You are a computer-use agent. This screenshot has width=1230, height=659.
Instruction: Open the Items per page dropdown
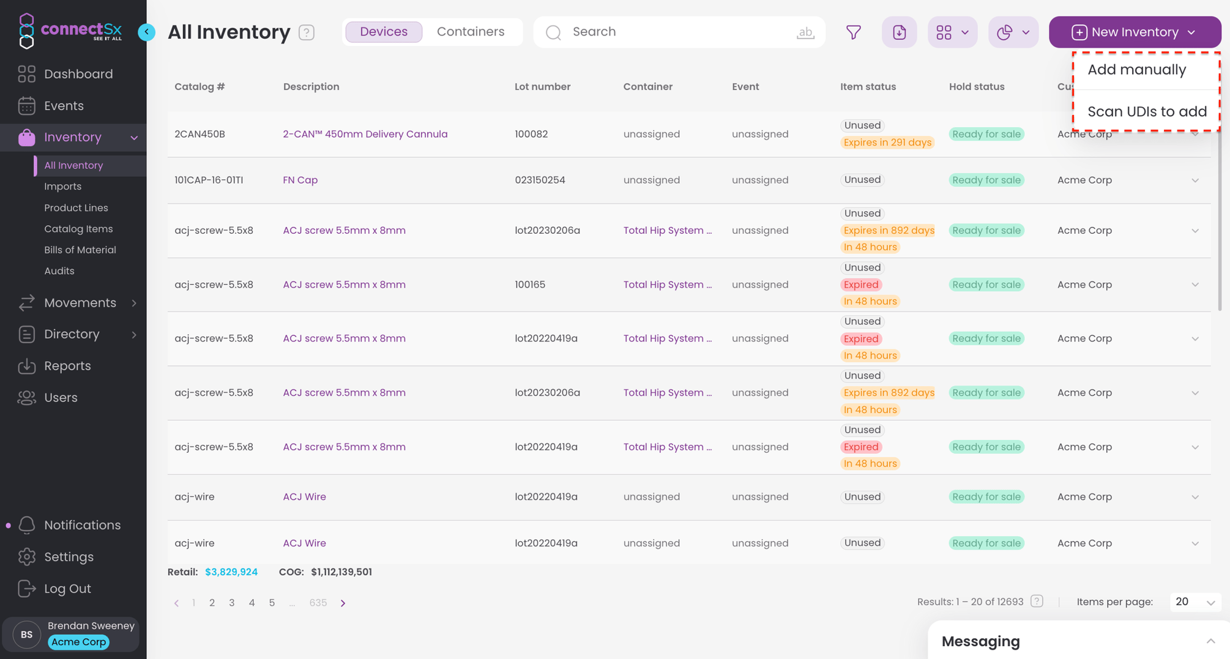[1194, 602]
